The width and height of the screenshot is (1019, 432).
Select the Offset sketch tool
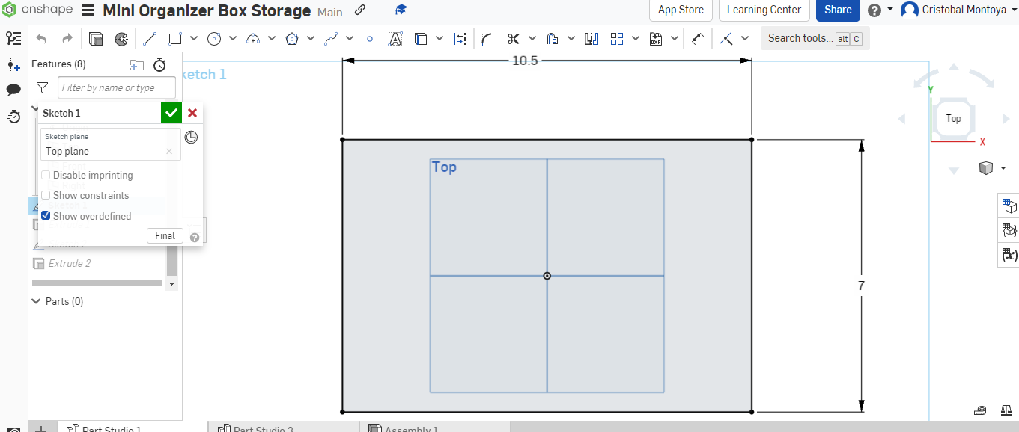[x=553, y=39]
